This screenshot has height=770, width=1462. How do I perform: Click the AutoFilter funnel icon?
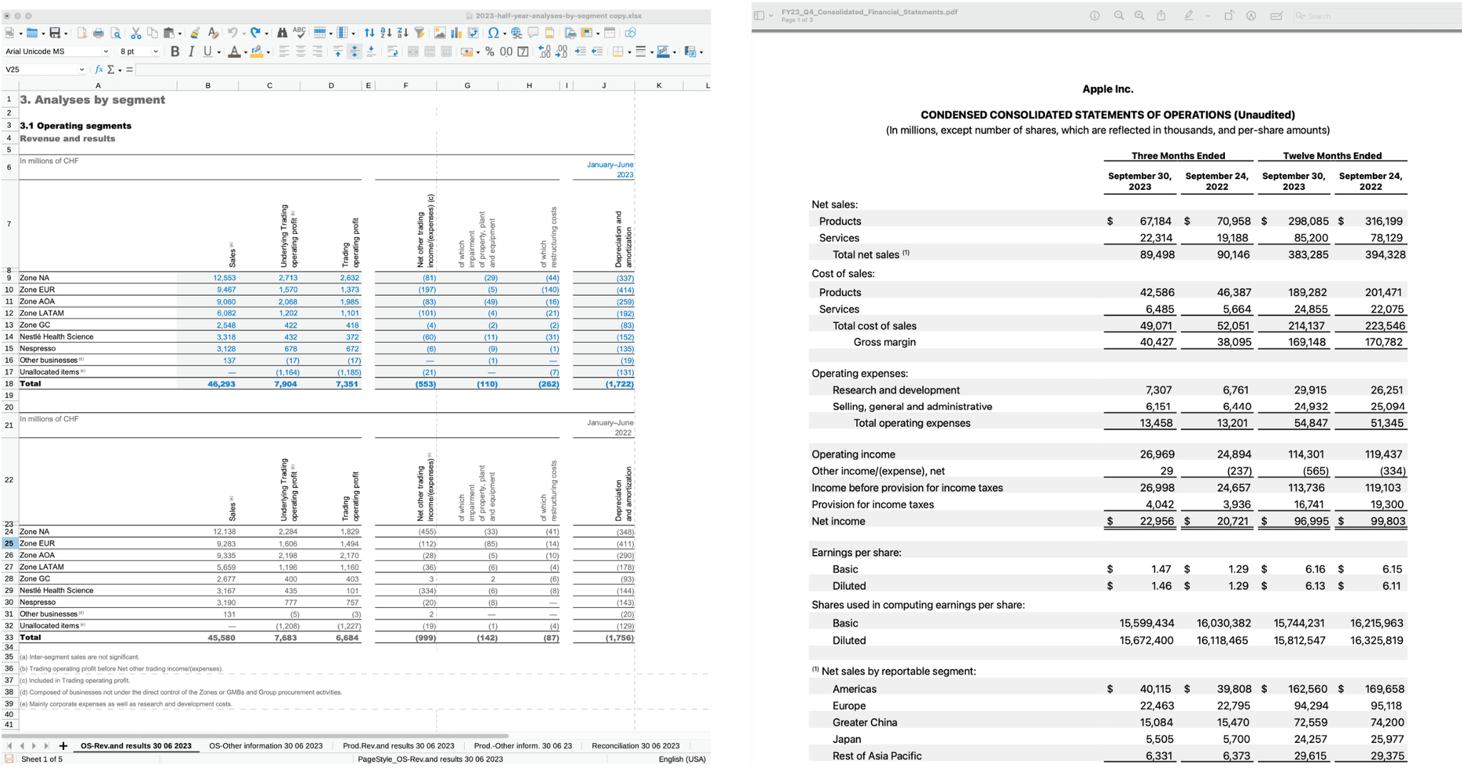[420, 33]
